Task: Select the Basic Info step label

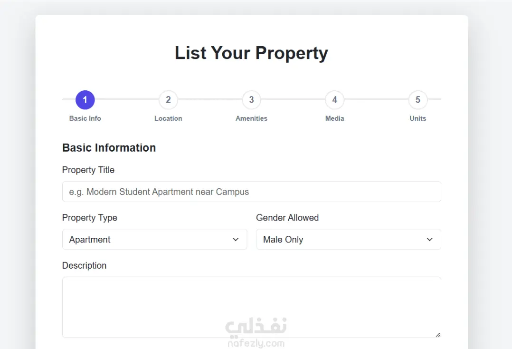Action: pyautogui.click(x=85, y=118)
